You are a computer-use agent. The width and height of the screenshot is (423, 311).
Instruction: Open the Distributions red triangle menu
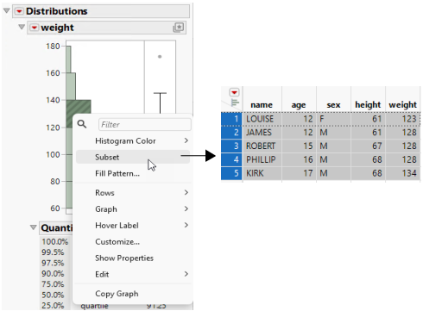(19, 11)
